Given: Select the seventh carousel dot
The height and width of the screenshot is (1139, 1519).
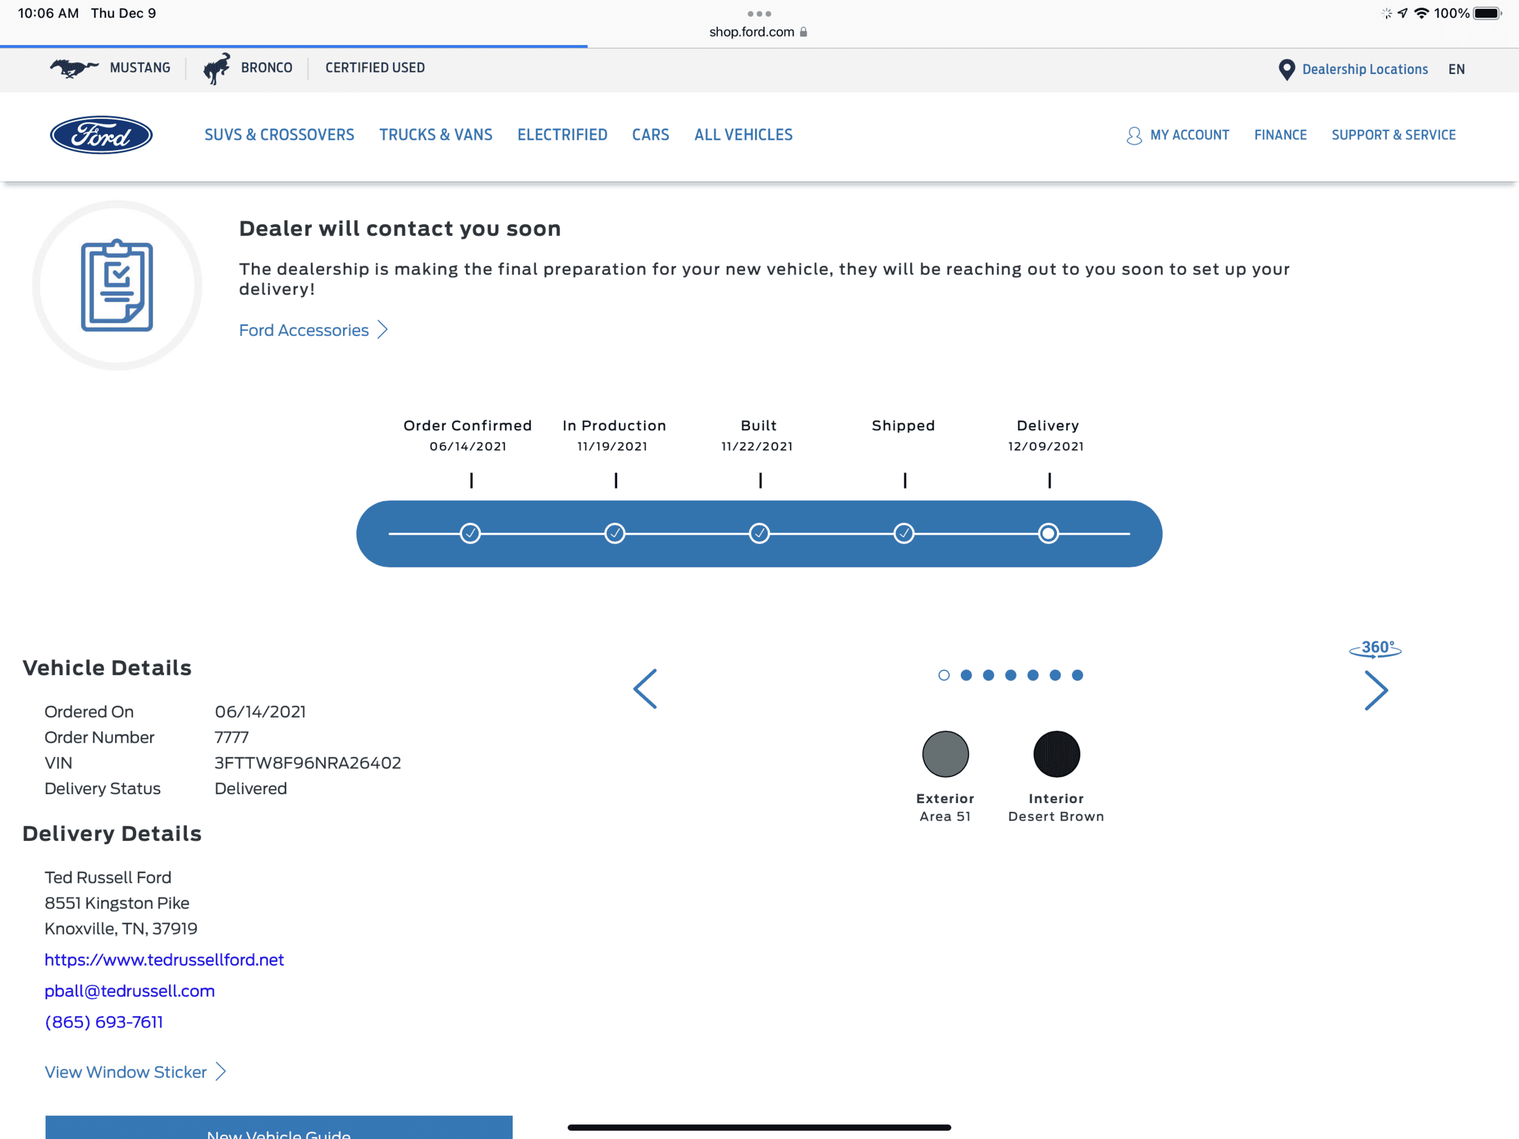Looking at the screenshot, I should pyautogui.click(x=1077, y=676).
